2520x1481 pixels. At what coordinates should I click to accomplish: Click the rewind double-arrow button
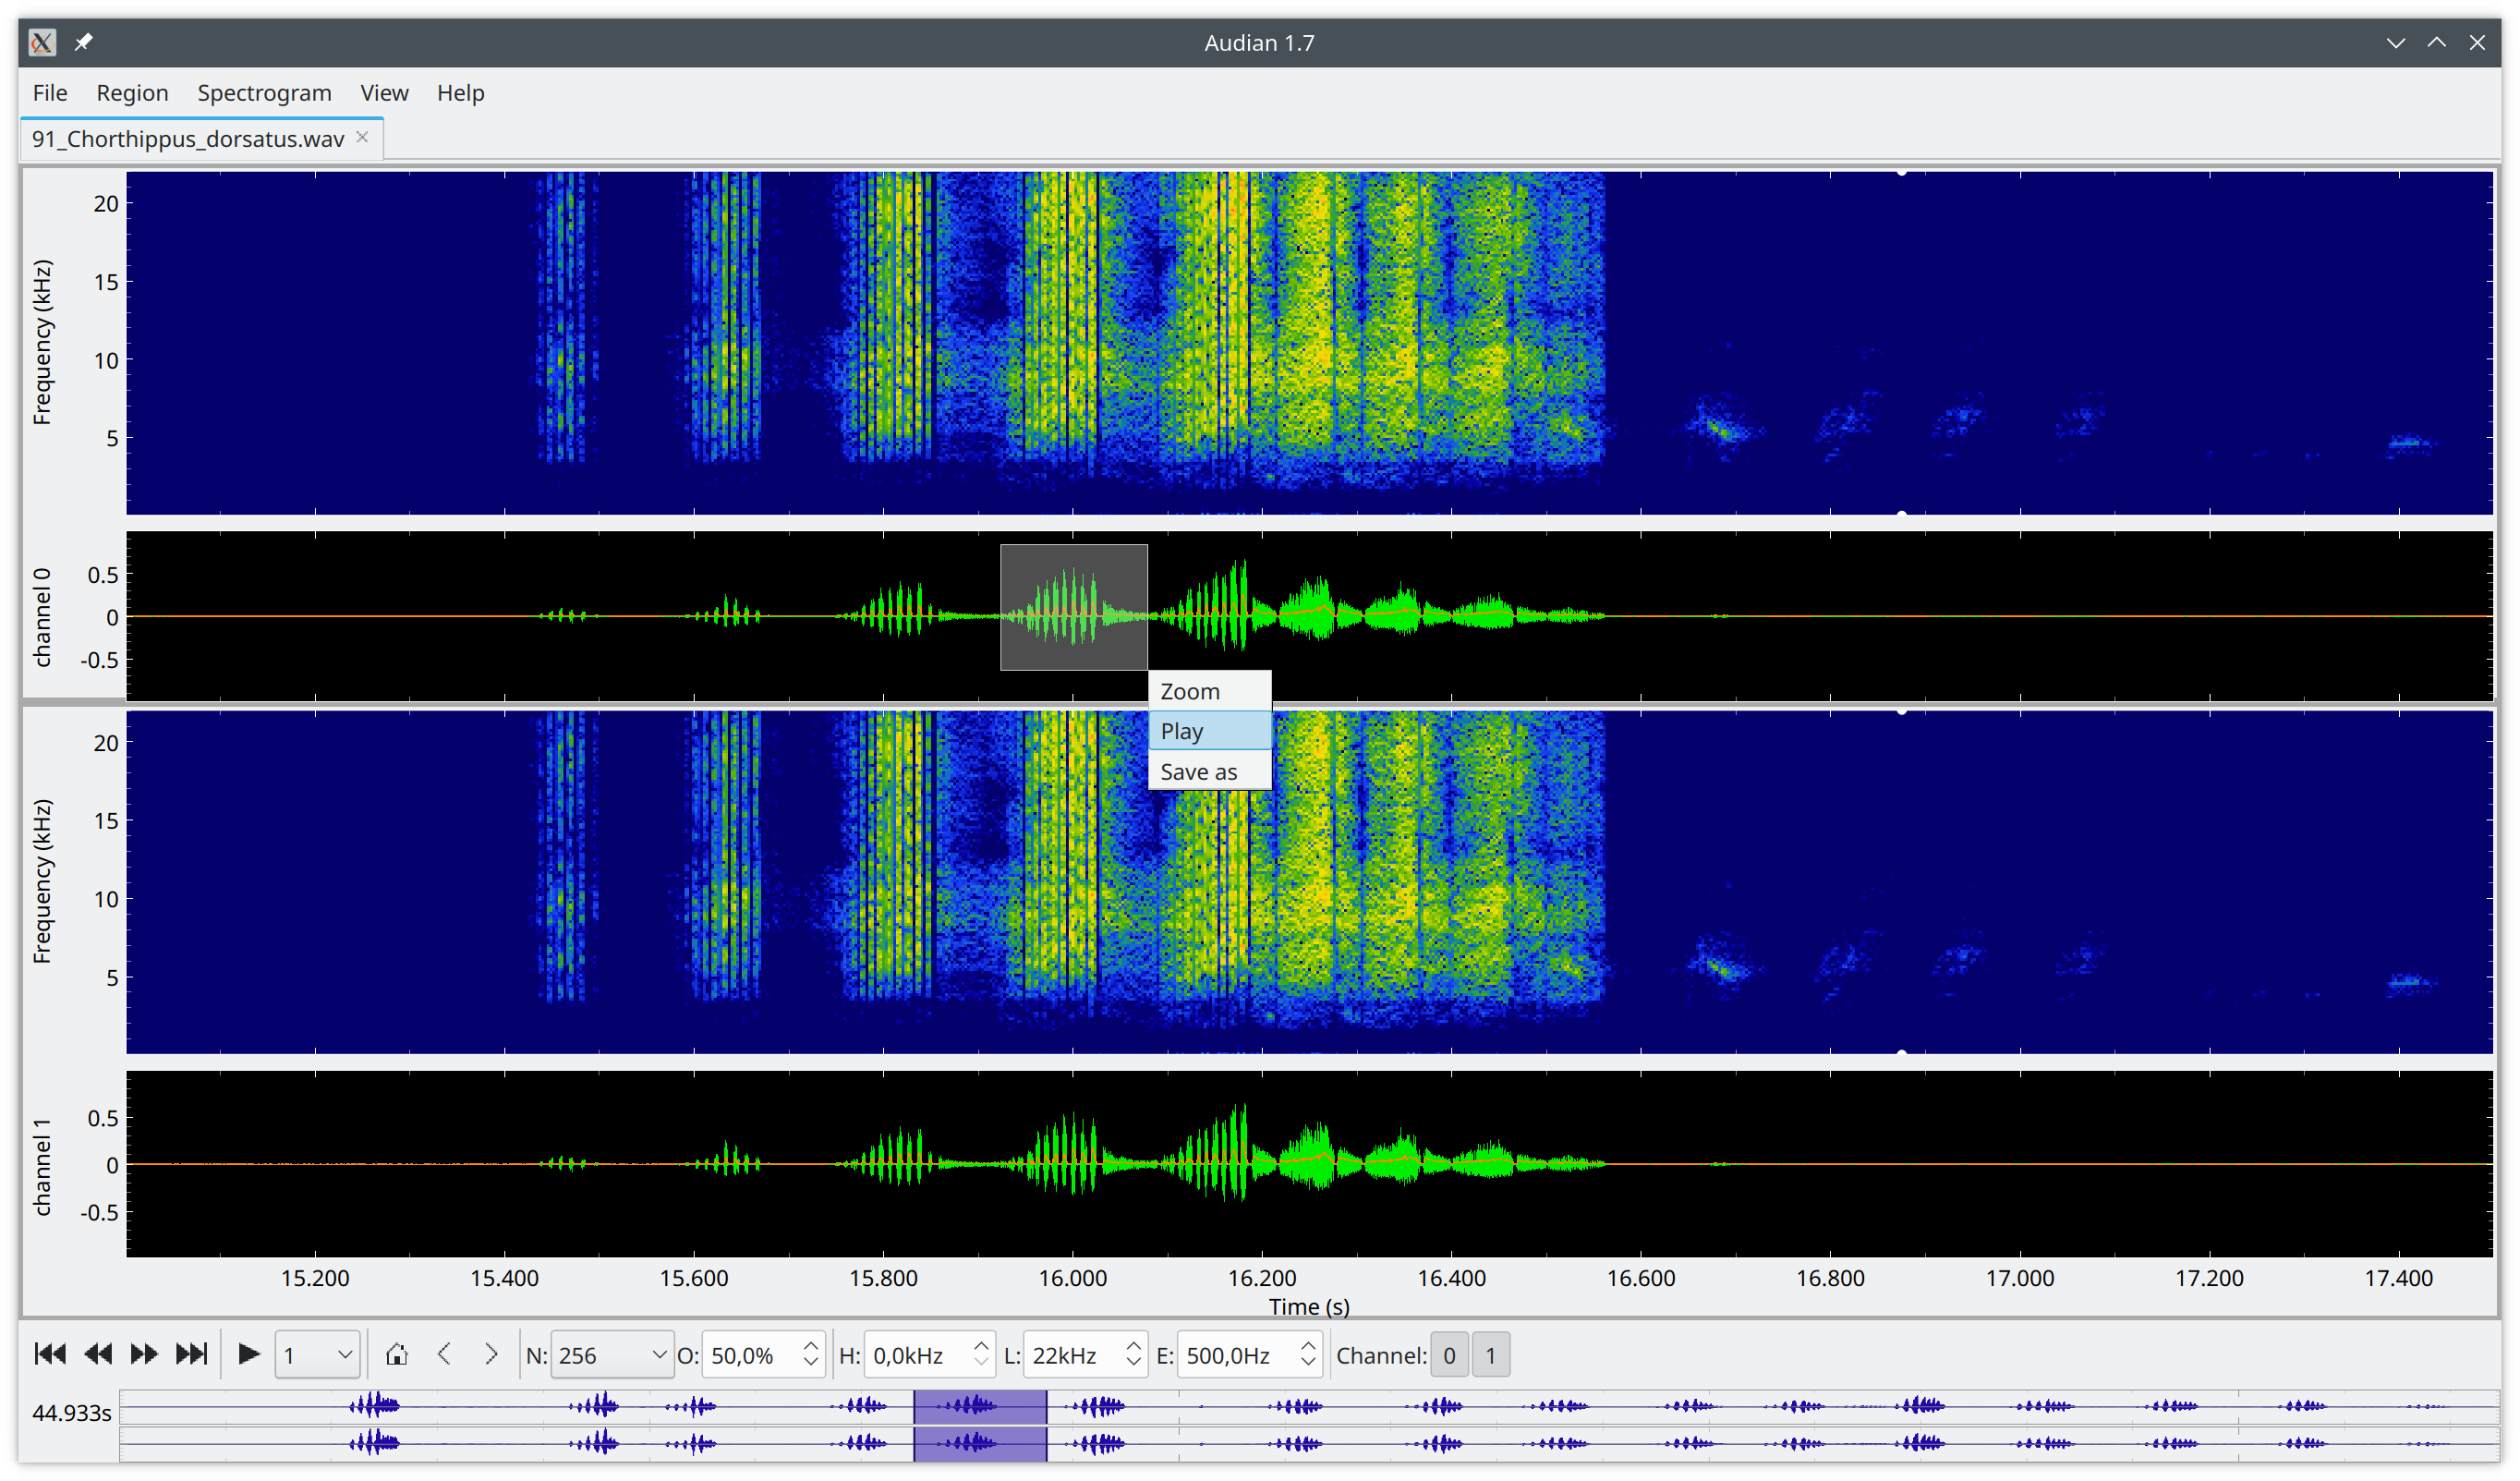[x=98, y=1354]
